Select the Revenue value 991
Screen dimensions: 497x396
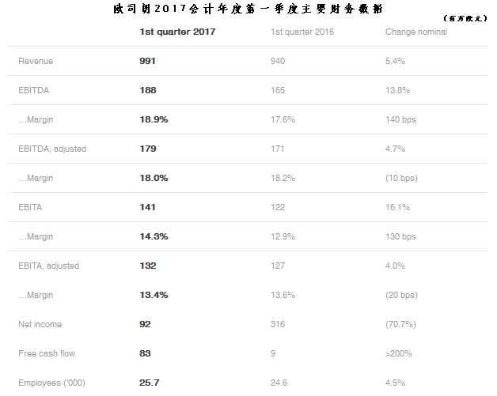tap(147, 61)
